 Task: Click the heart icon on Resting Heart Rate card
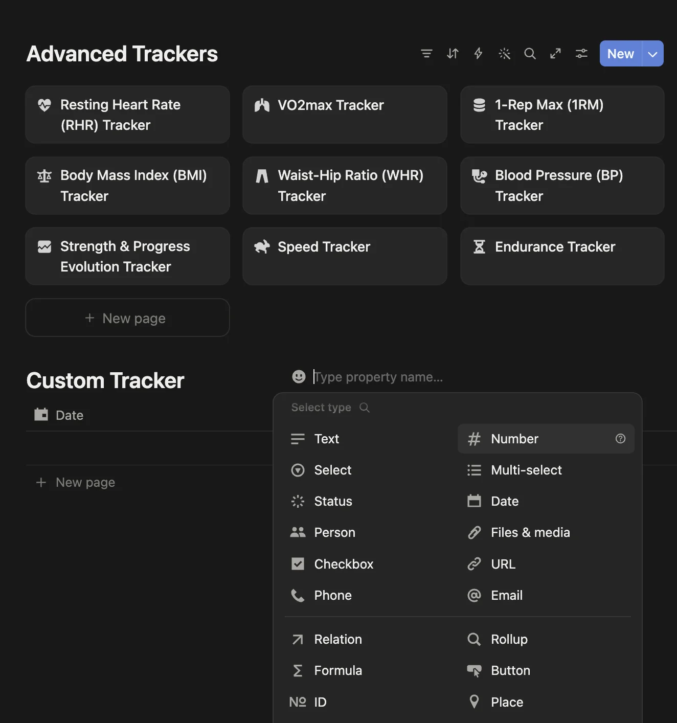[x=44, y=105]
